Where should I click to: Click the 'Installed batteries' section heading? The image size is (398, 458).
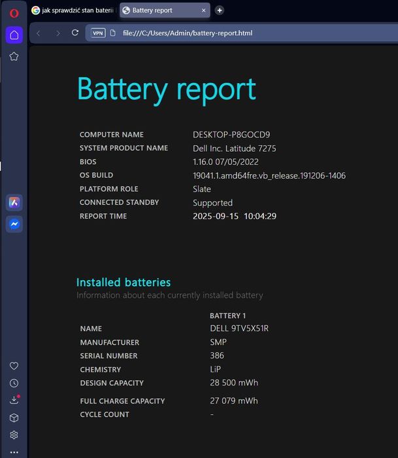pos(124,283)
